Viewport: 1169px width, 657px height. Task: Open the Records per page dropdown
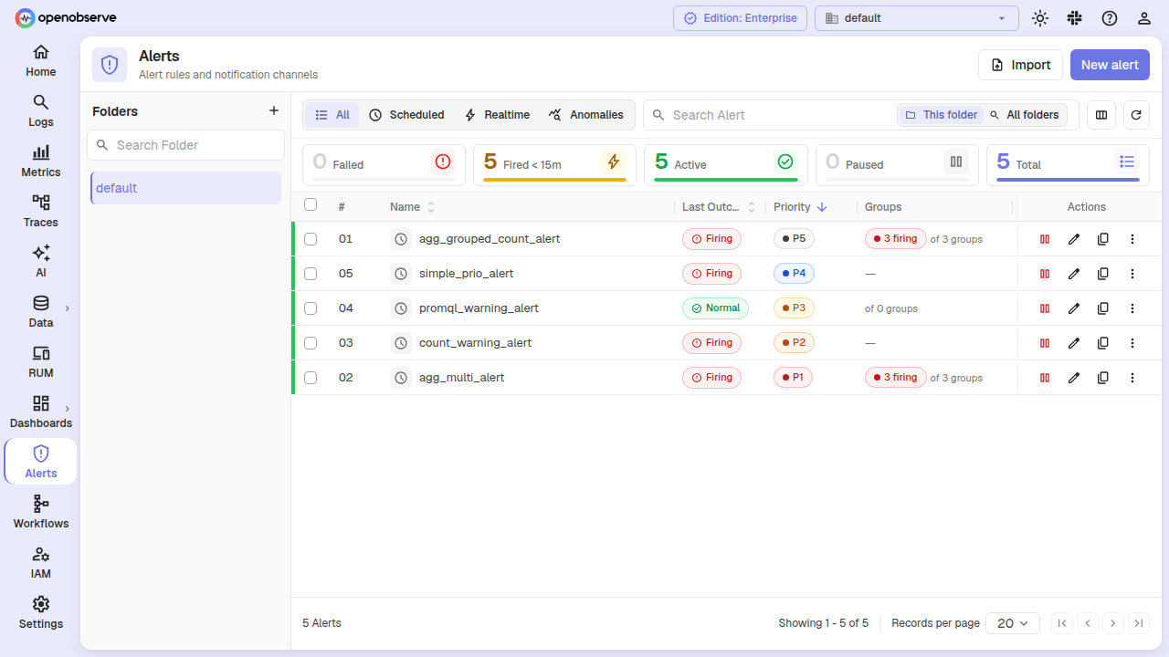(x=1013, y=623)
